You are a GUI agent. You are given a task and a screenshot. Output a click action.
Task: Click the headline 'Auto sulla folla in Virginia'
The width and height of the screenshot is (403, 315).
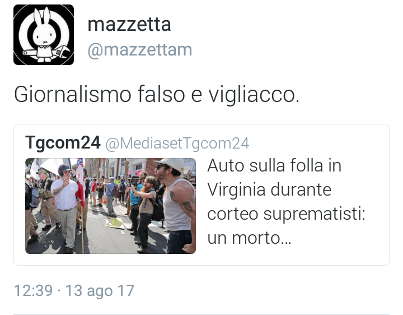[x=274, y=177]
